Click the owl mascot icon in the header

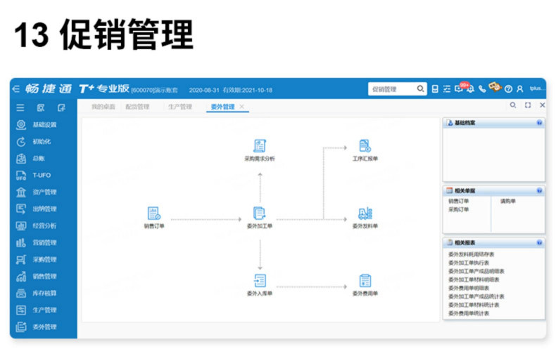(x=495, y=86)
